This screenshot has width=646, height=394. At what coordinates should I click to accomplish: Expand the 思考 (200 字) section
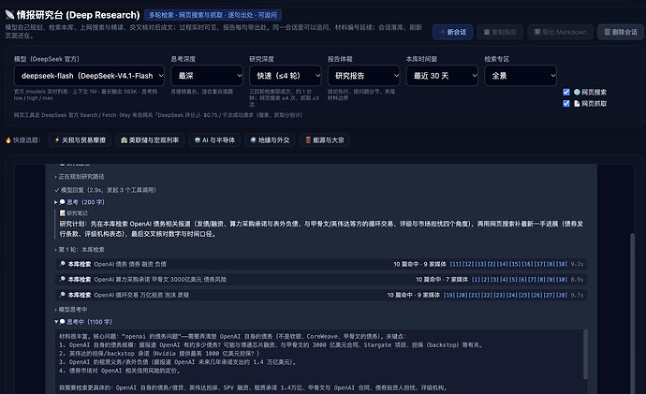click(x=79, y=202)
